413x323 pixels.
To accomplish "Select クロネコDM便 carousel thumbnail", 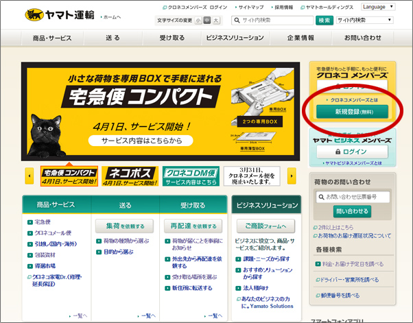I will point(191,176).
